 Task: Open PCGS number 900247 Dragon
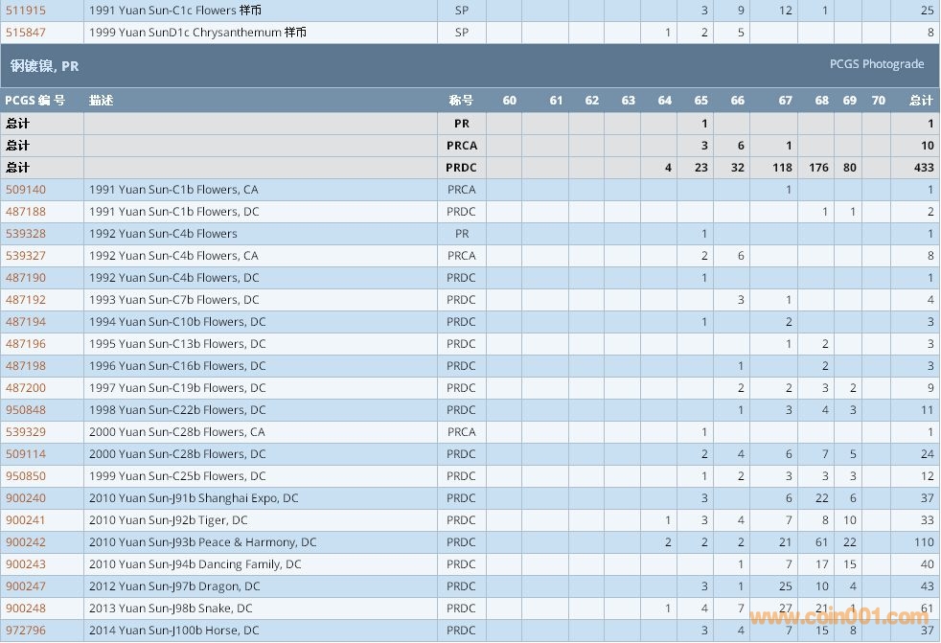26,586
